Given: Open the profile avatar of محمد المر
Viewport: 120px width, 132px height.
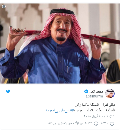Looking at the screenshot, I should point(110,94).
